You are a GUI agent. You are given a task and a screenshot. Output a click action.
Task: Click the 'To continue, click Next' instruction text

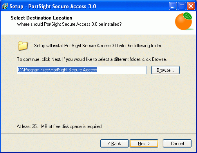[92, 59]
